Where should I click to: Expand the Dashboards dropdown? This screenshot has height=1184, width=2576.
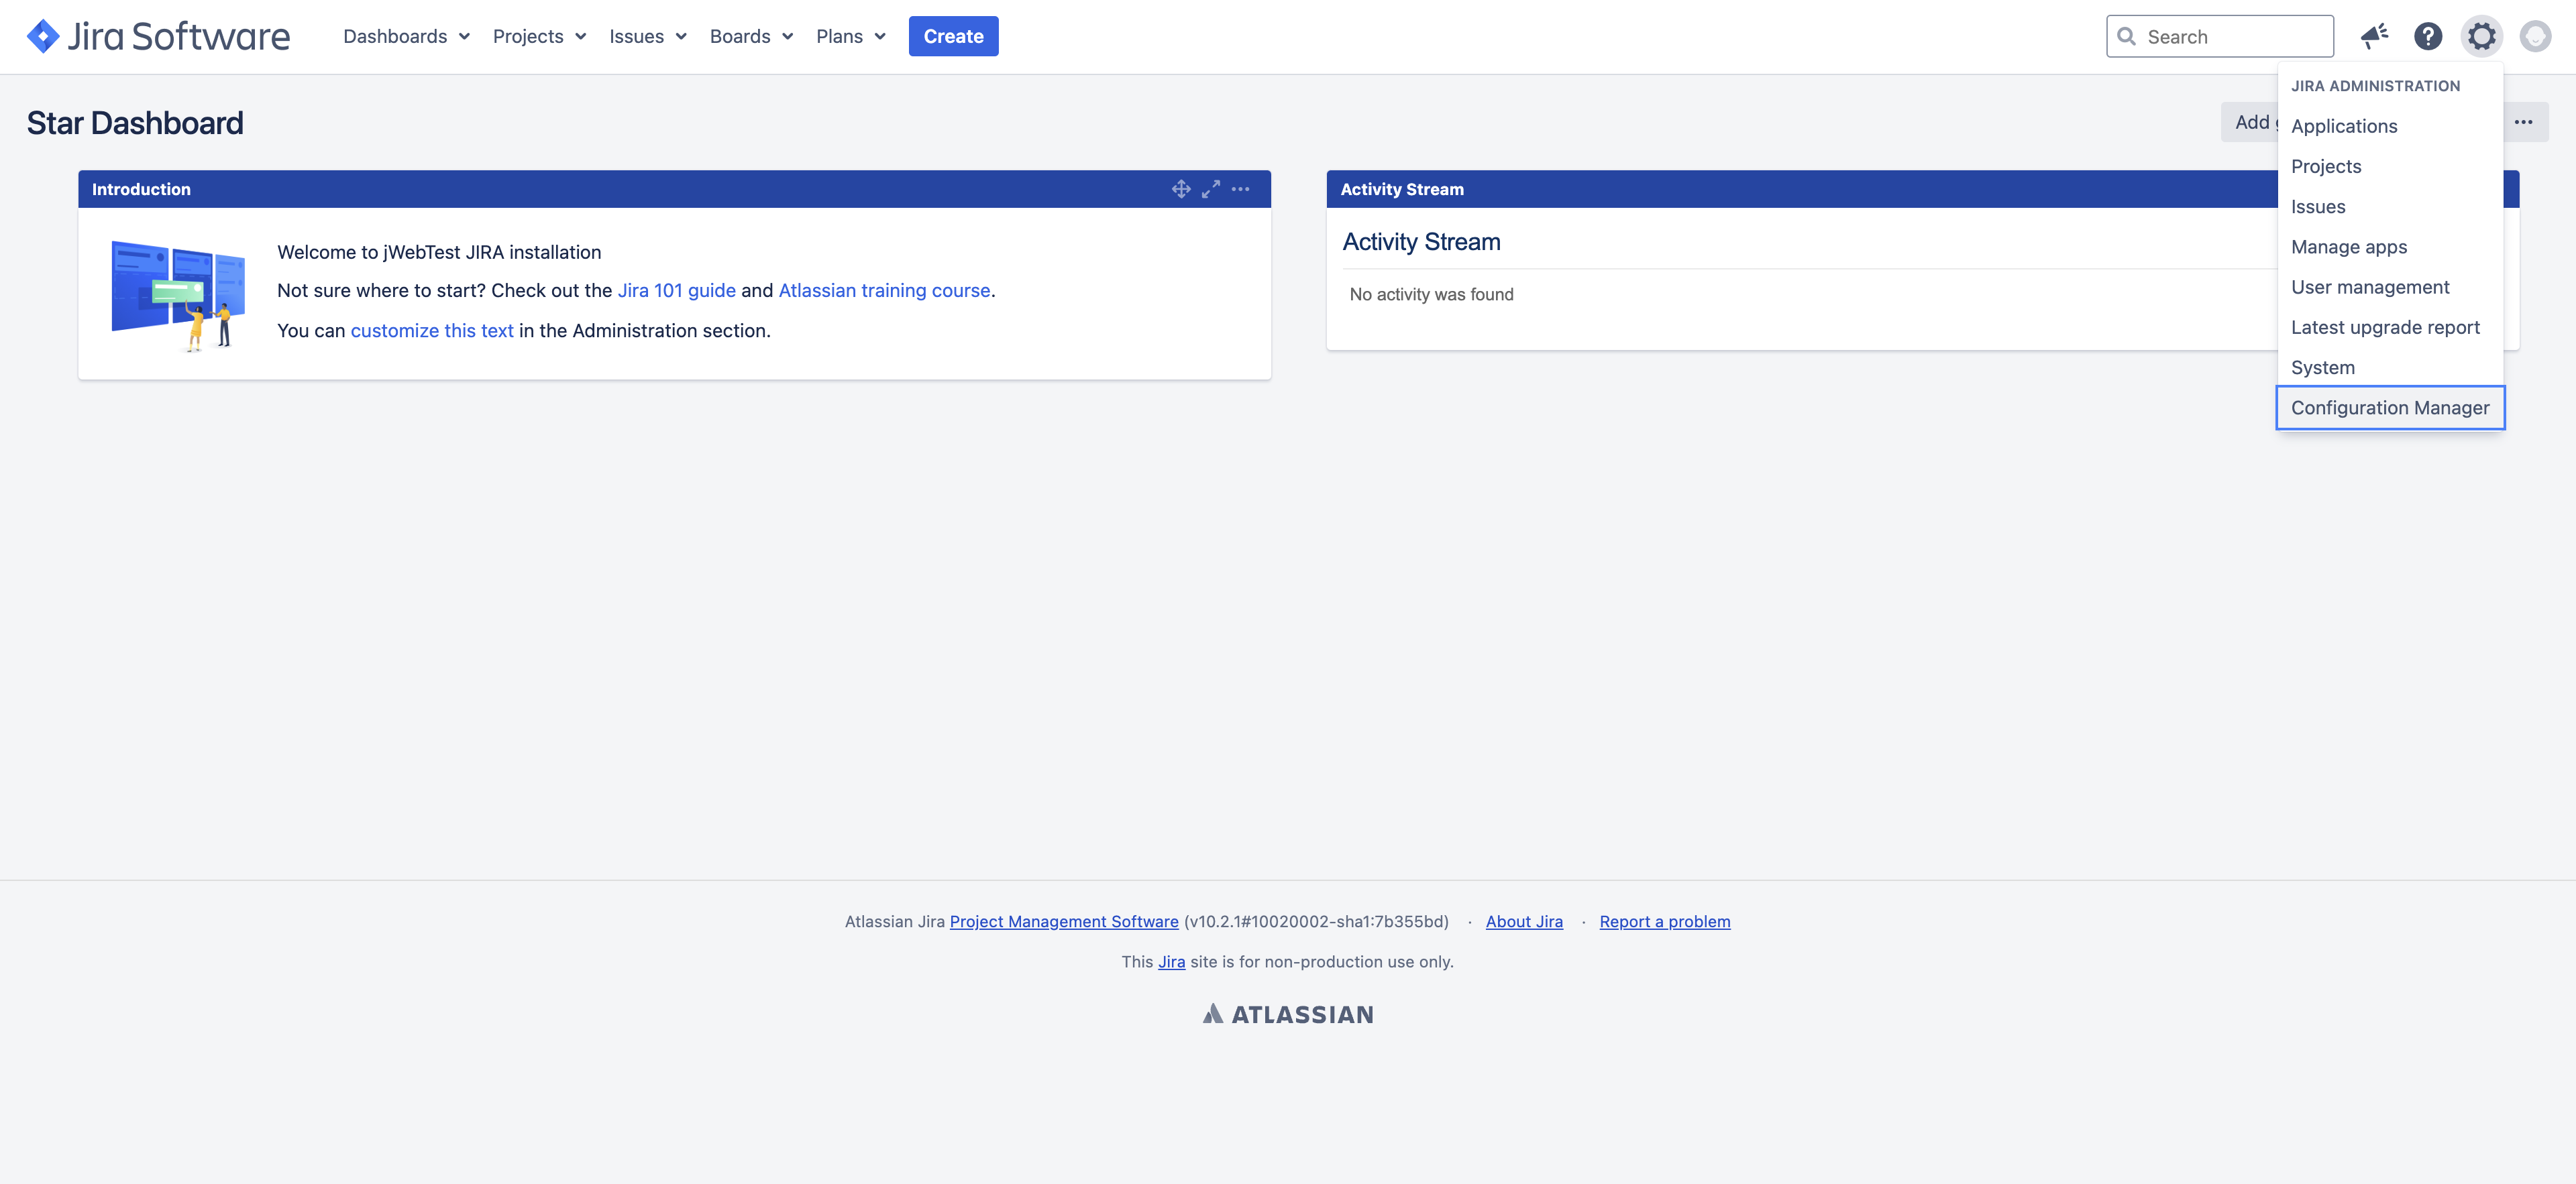coord(406,37)
